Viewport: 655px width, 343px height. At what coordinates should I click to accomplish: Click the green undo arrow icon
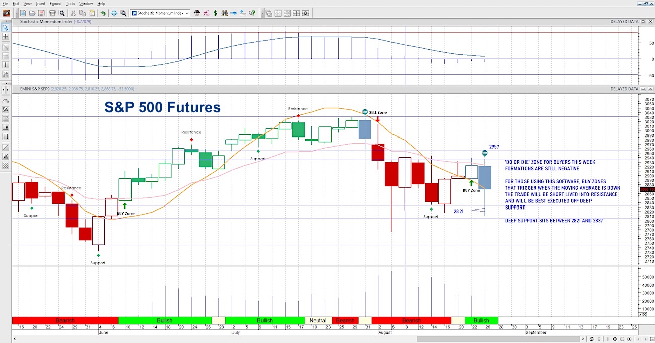(x=103, y=13)
